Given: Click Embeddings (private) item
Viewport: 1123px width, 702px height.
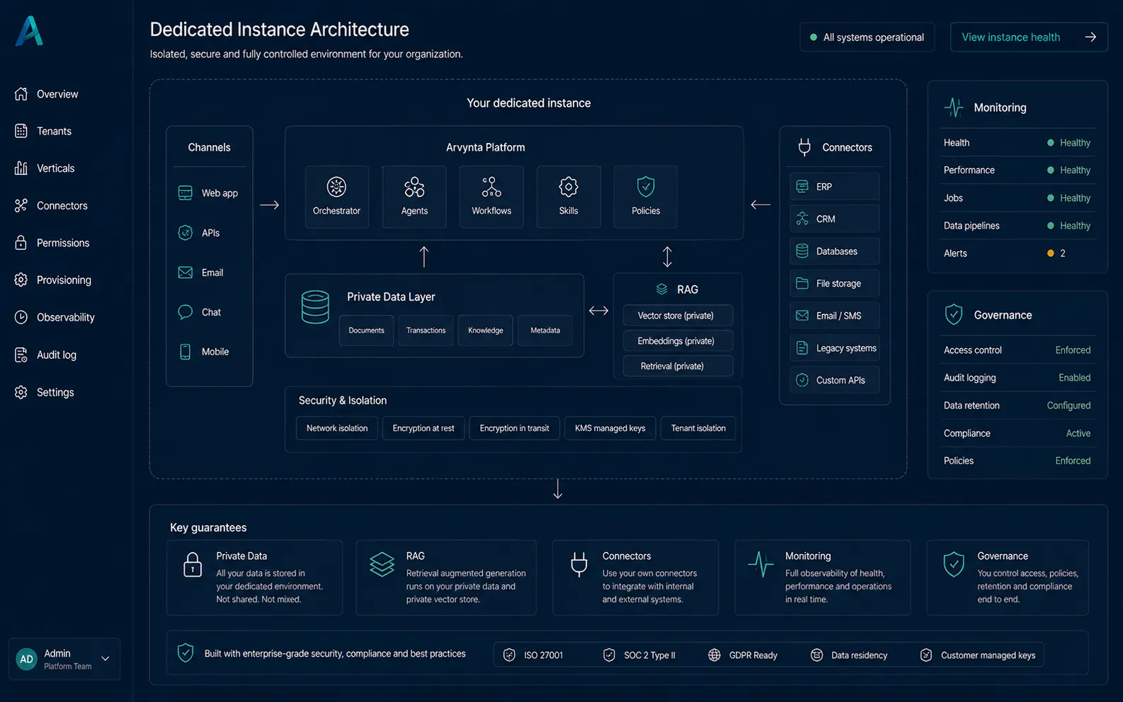Looking at the screenshot, I should click(x=678, y=340).
